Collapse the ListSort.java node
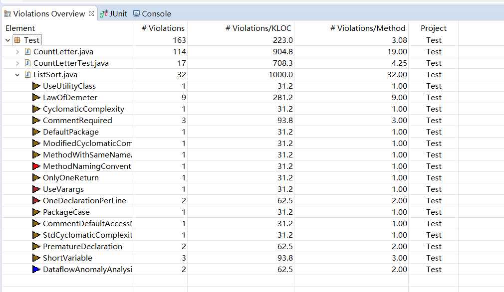This screenshot has width=504, height=292. coord(17,75)
